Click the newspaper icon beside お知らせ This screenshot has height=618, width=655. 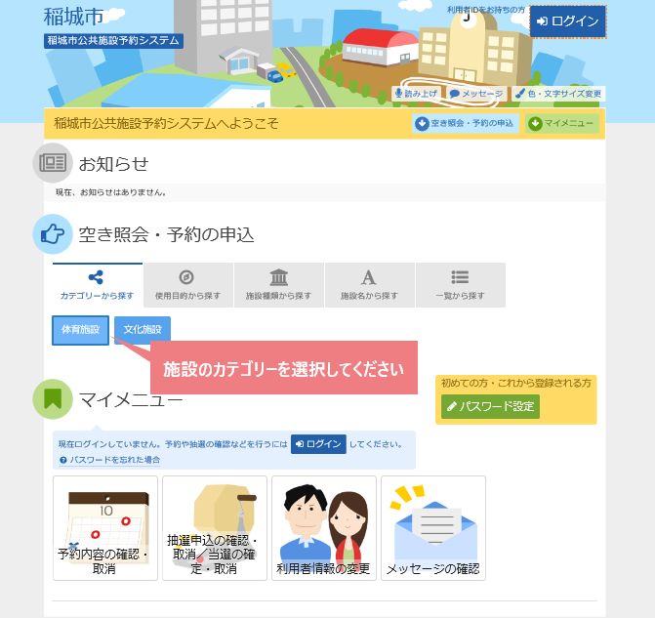point(53,163)
